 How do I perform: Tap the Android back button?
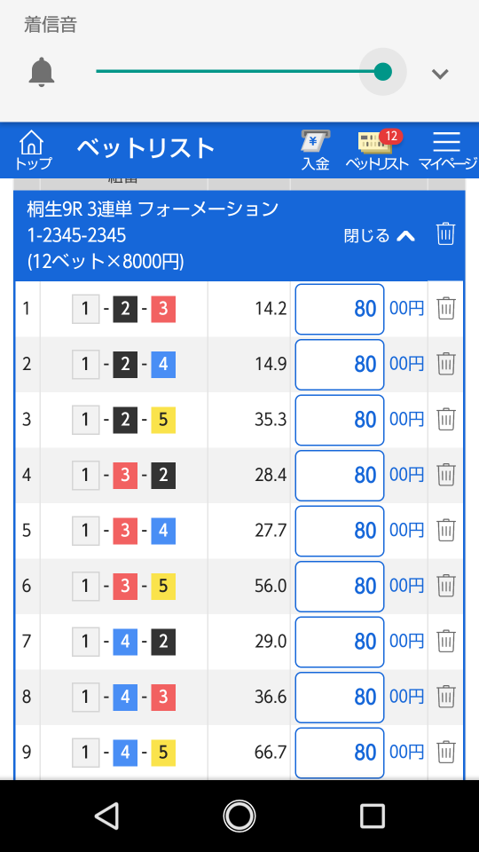coord(106,816)
